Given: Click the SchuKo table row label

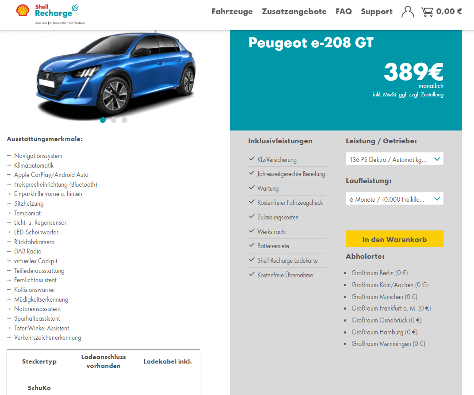Looking at the screenshot, I should pyautogui.click(x=39, y=388).
